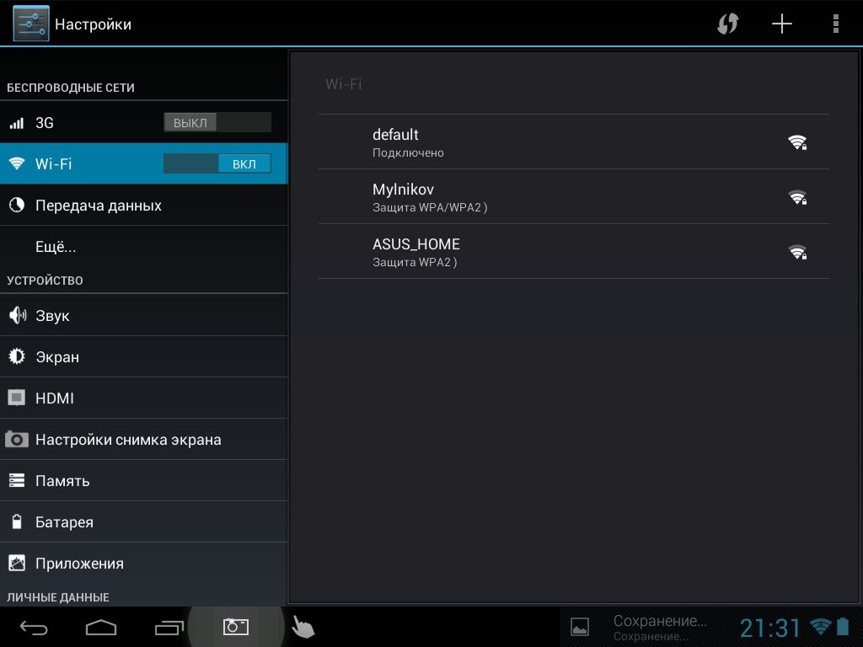Turn off the Wi-Fi switch
Image resolution: width=863 pixels, height=647 pixels.
pyautogui.click(x=217, y=163)
